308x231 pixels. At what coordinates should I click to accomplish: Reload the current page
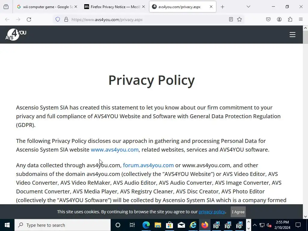pyautogui.click(x=29, y=20)
